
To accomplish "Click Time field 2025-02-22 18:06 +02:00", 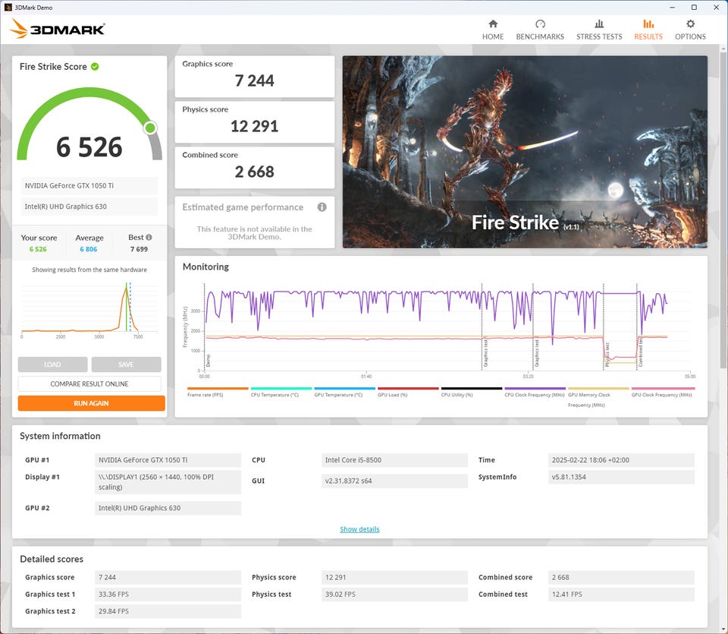I will [621, 459].
